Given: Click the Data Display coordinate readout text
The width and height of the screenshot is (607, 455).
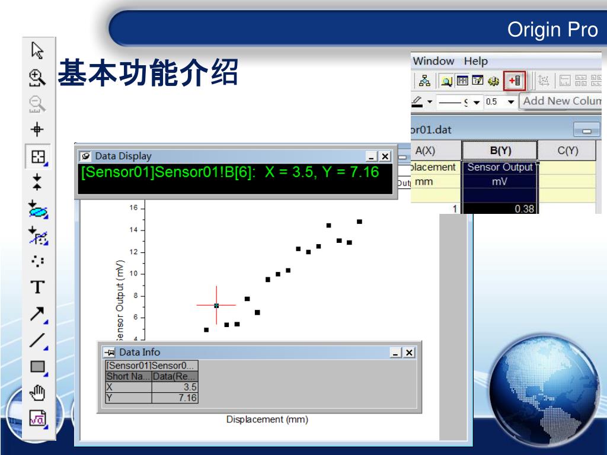Looking at the screenshot, I should tap(230, 172).
